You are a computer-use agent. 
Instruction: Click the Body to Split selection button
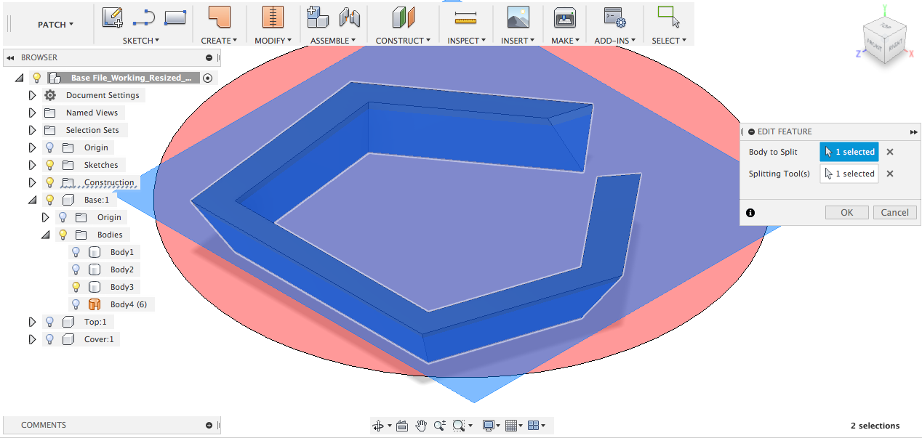click(x=849, y=152)
